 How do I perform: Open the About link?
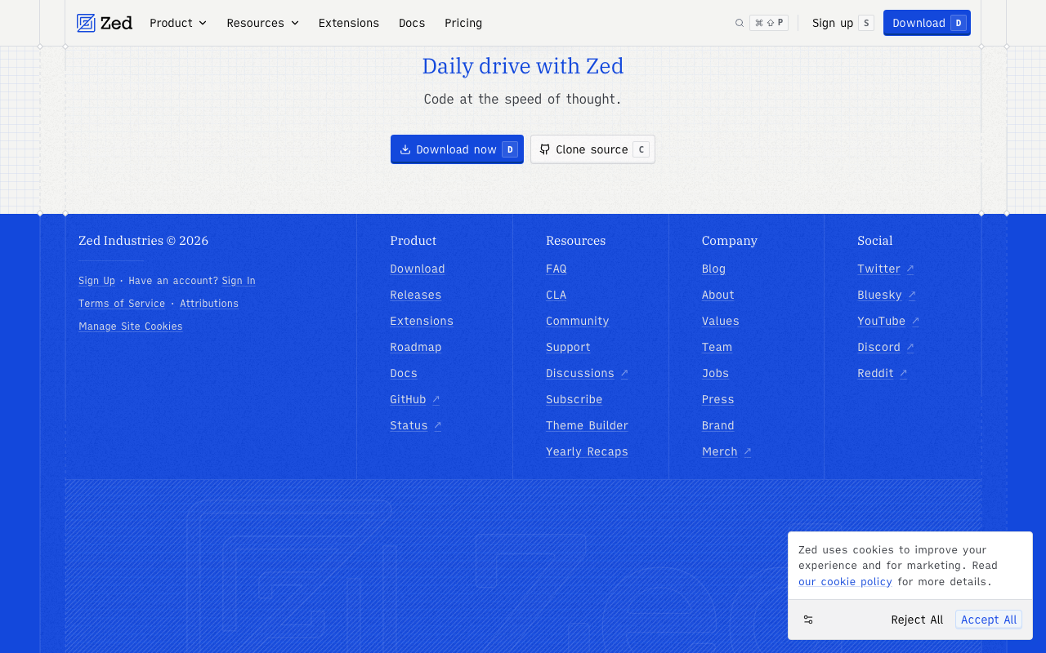point(717,295)
